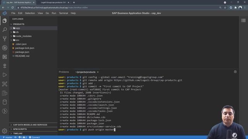Image resolution: width=248 pixels, height=139 pixels.
Task: Expand the db folder
Action: [11, 32]
